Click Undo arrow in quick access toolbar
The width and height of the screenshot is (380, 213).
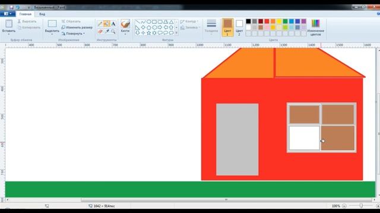[x=18, y=7]
